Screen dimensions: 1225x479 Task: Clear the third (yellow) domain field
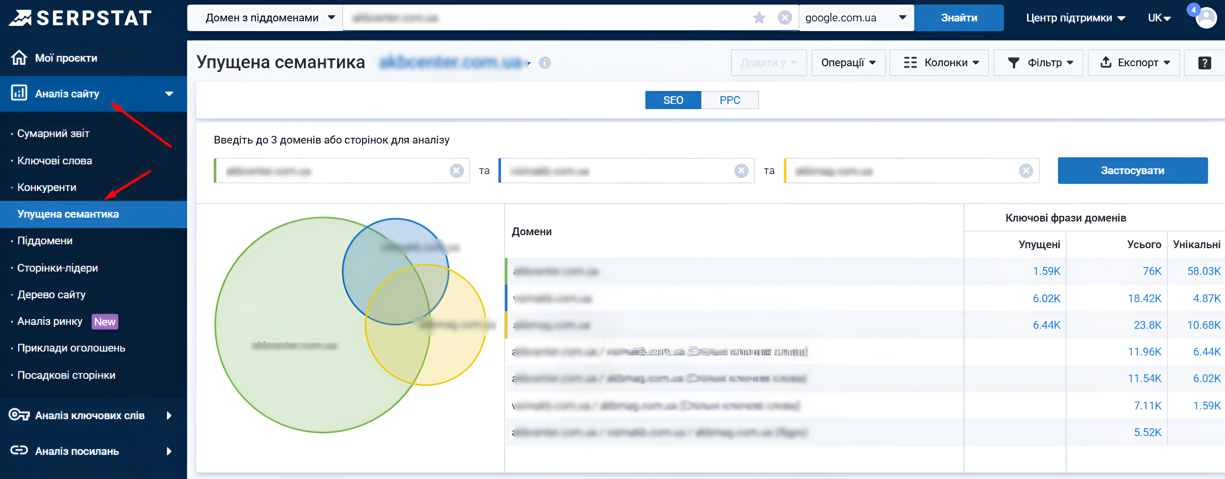(1026, 170)
